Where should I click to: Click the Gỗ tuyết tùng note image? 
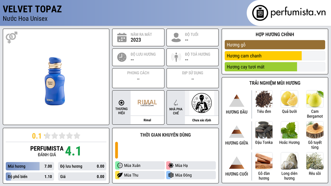pos(315,130)
